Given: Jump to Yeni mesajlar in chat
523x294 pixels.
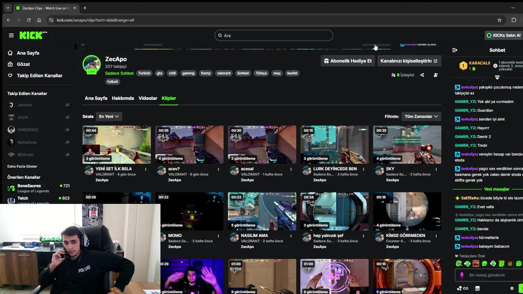Looking at the screenshot, I should pos(496,189).
